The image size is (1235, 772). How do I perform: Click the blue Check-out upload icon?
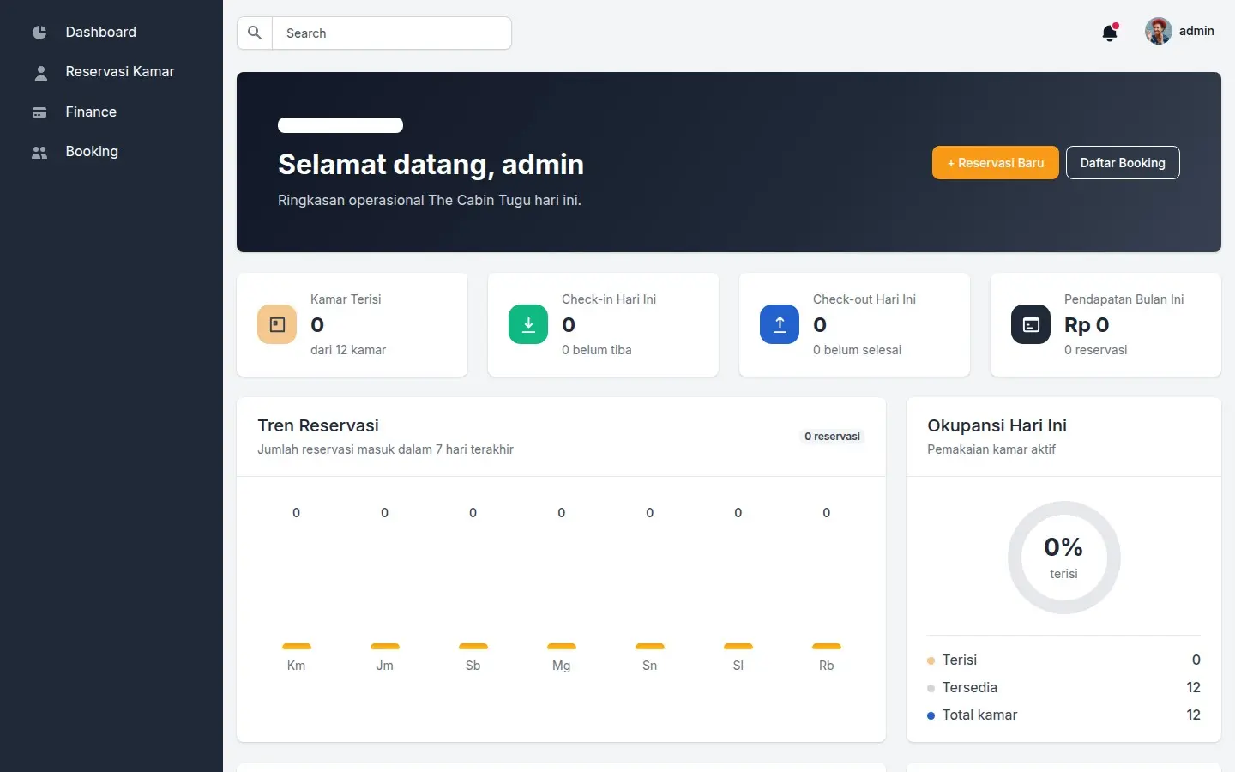tap(780, 324)
